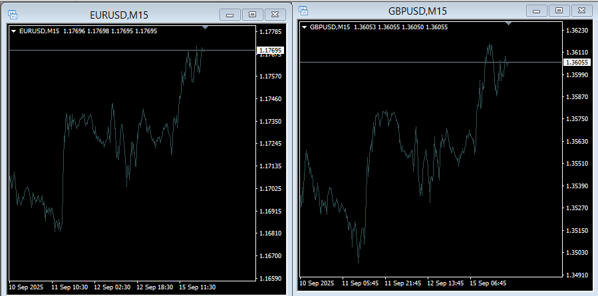
Task: Select the EURUSD,M15 title bar text
Action: (x=119, y=15)
